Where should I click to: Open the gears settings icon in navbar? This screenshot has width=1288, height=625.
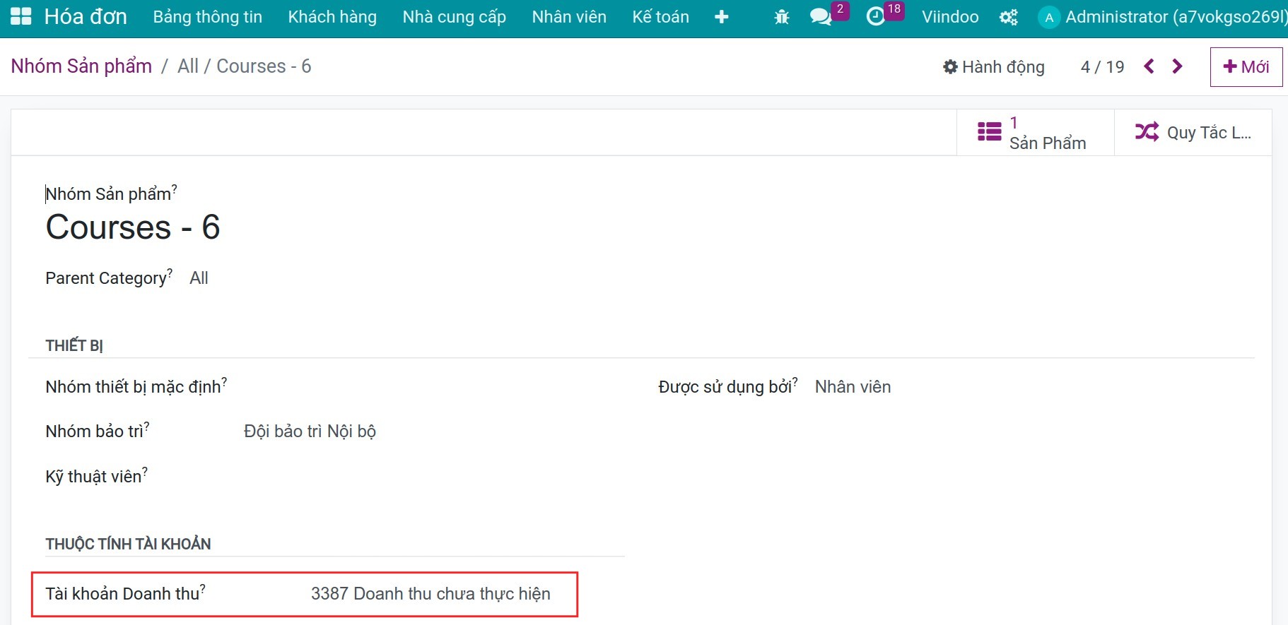coord(1008,17)
